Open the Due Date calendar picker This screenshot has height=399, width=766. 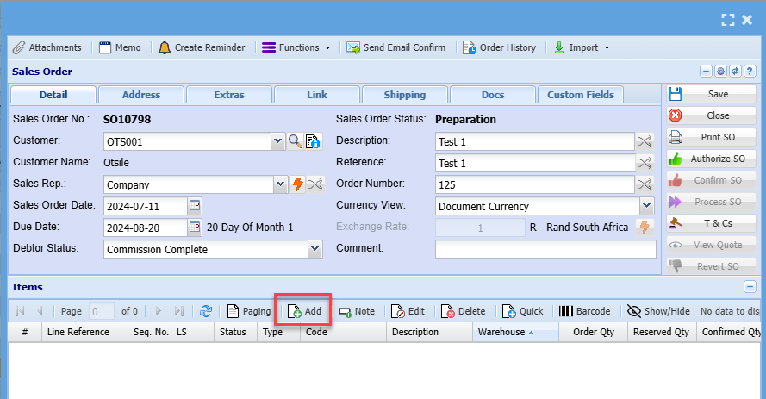[195, 228]
